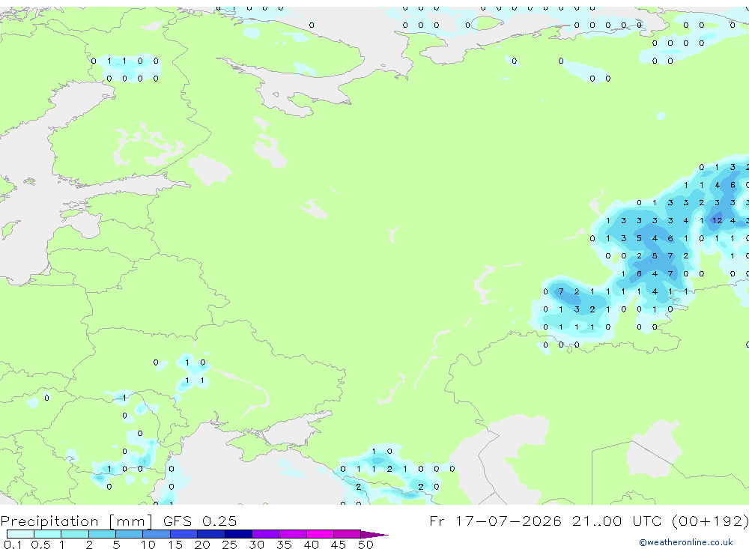Click legend swatch between 5 and 10
Viewport: 749px width, 549px height.
click(130, 534)
